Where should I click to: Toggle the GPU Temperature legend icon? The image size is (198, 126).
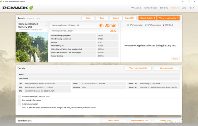pos(146,25)
